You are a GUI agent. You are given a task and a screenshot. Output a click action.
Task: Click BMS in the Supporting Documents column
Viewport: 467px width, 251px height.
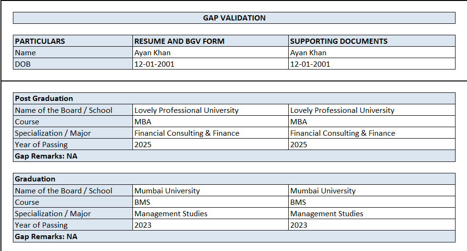point(298,202)
